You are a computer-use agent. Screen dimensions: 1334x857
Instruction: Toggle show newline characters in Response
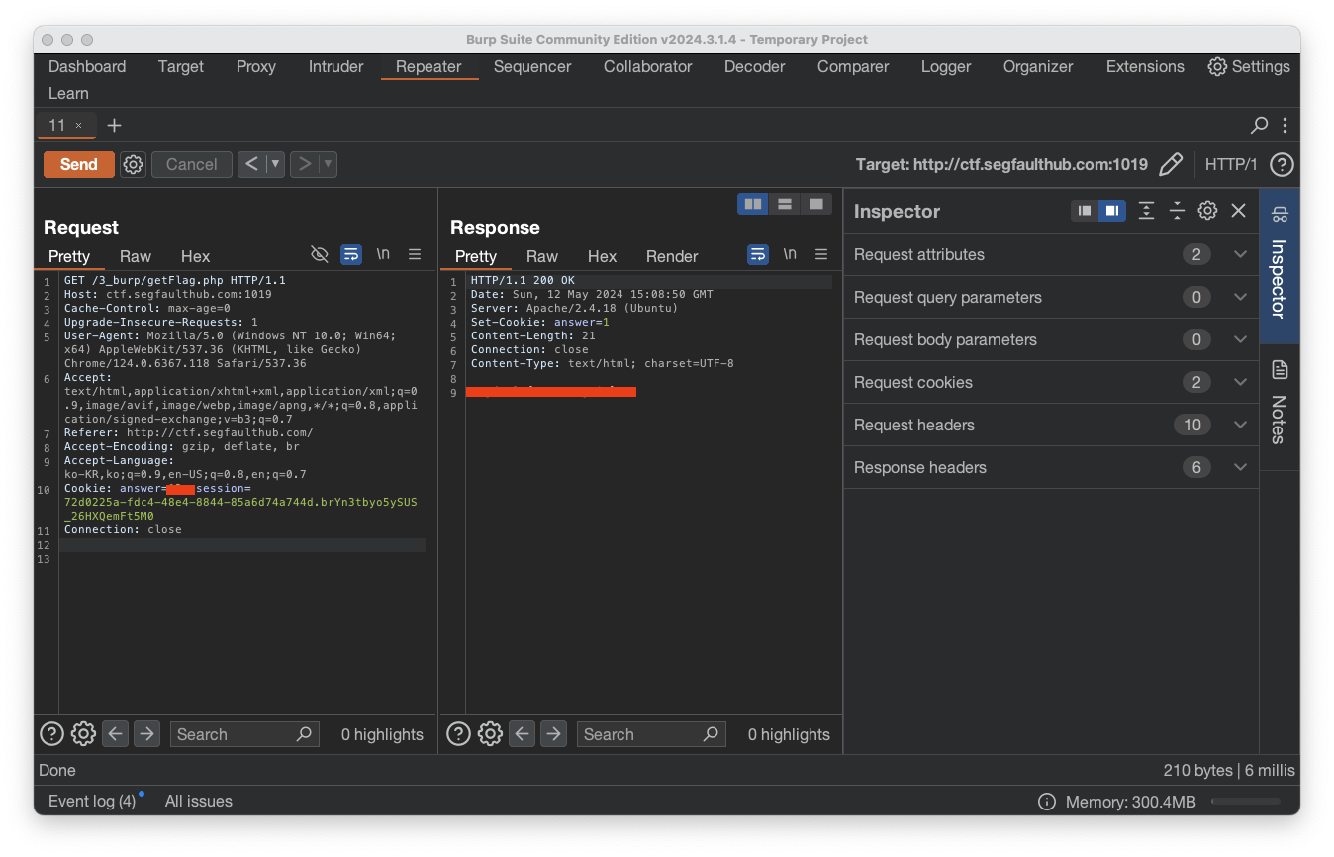790,255
